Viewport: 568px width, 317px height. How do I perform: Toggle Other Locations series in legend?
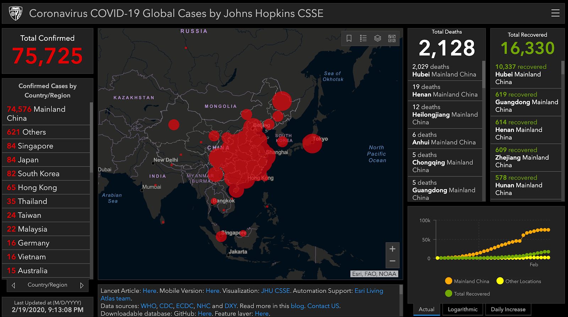coord(519,281)
